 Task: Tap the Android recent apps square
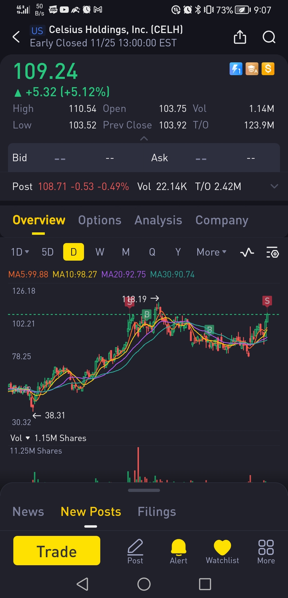tap(205, 584)
